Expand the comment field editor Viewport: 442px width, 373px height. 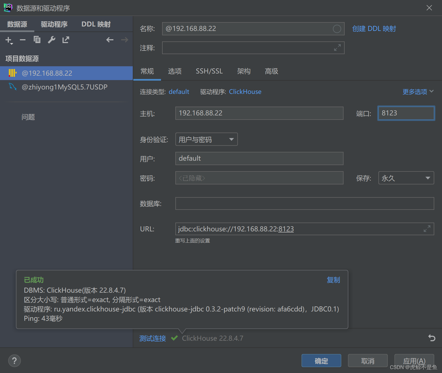pos(337,48)
